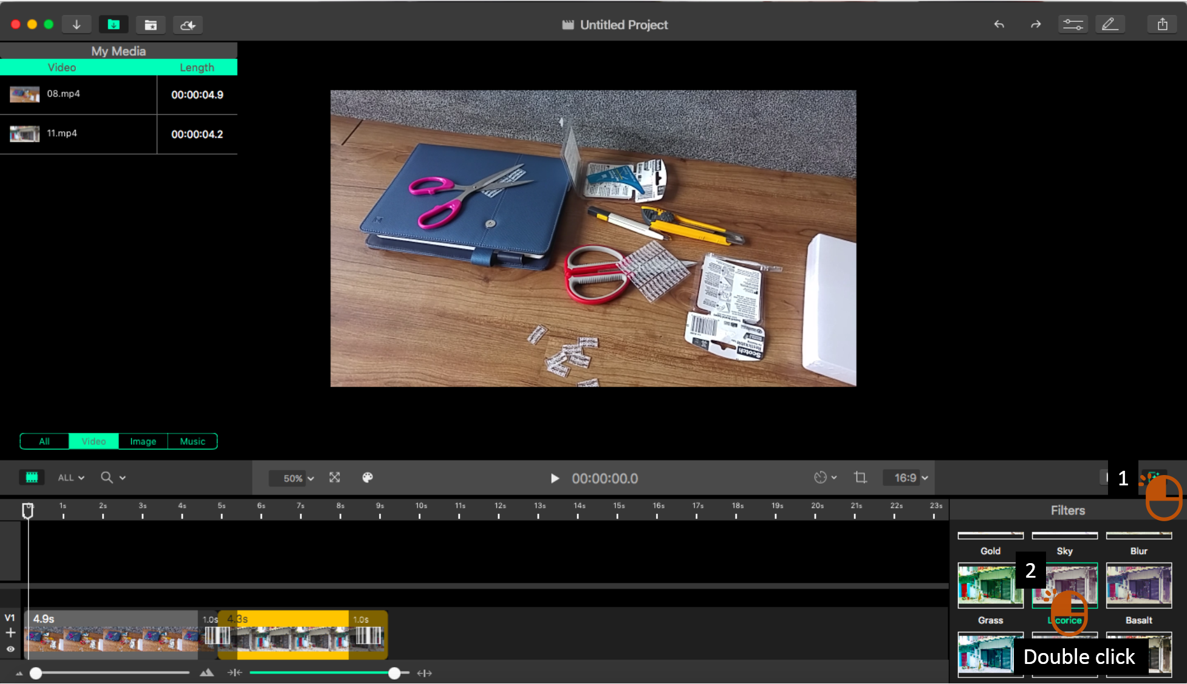Click the zoom-in timeline arrows icon
The height and width of the screenshot is (684, 1187).
pos(425,673)
